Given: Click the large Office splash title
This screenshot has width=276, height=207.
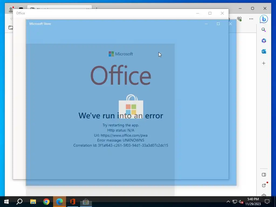Looking at the screenshot, I should (x=121, y=75).
